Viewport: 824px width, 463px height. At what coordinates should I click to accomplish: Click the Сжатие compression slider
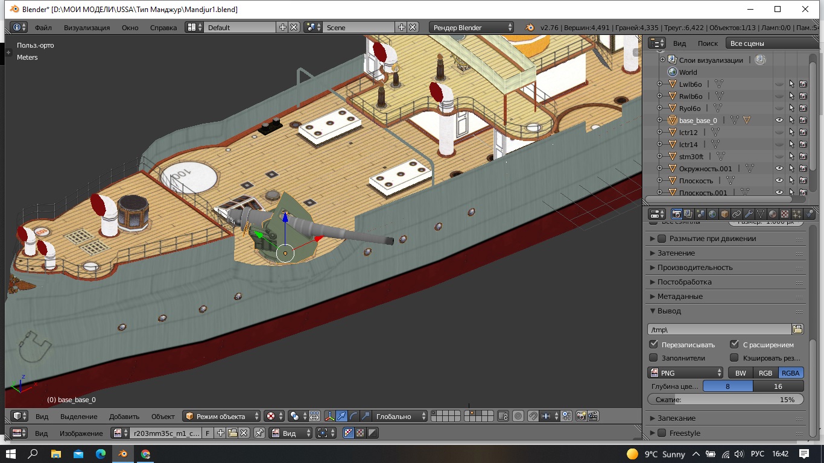coord(726,400)
